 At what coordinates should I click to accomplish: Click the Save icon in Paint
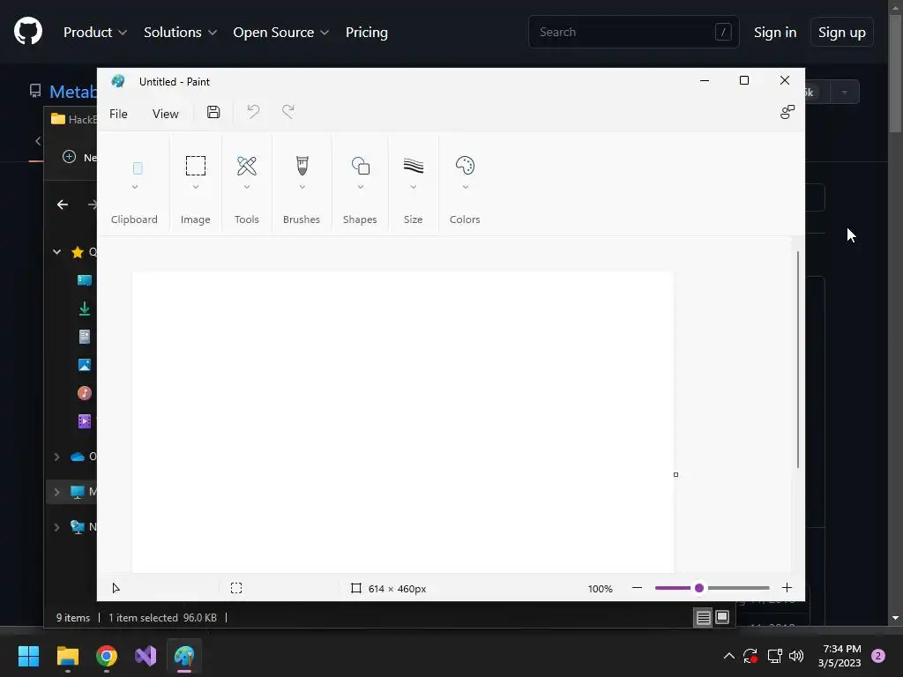pyautogui.click(x=213, y=112)
